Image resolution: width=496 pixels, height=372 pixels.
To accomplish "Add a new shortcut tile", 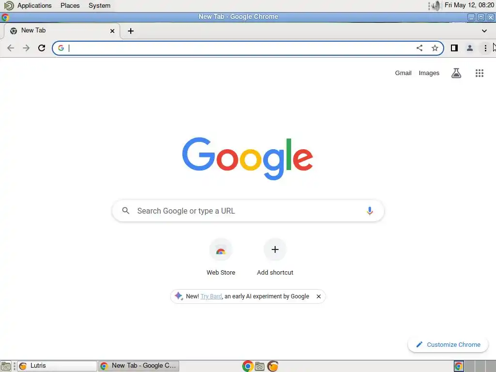I will 275,257.
